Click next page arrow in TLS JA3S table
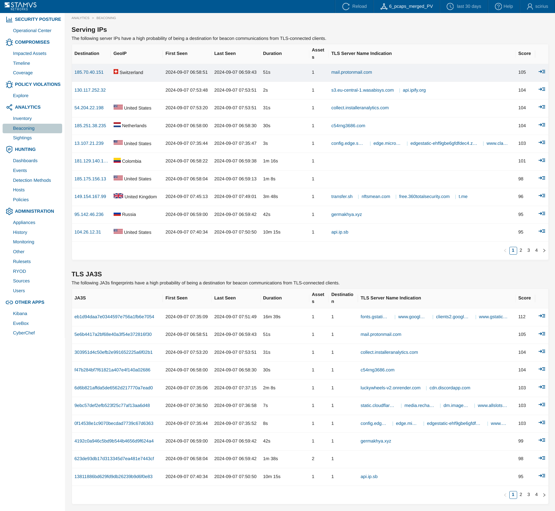This screenshot has width=555, height=511. pyautogui.click(x=544, y=495)
